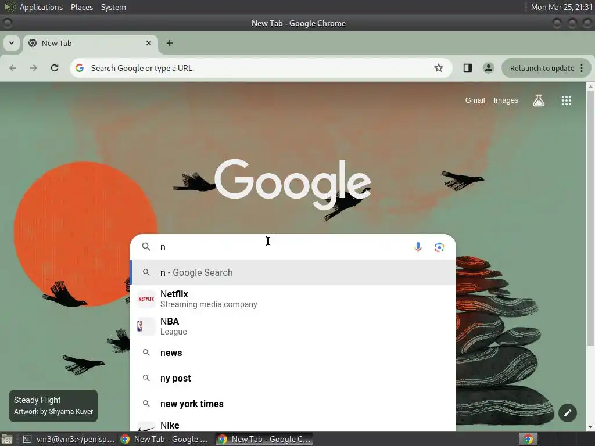Choose the 'ny post' suggestion text

175,379
